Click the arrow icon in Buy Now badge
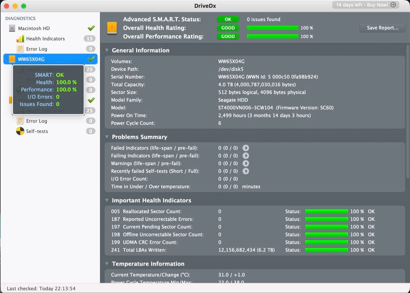The width and height of the screenshot is (410, 293). click(x=393, y=5)
